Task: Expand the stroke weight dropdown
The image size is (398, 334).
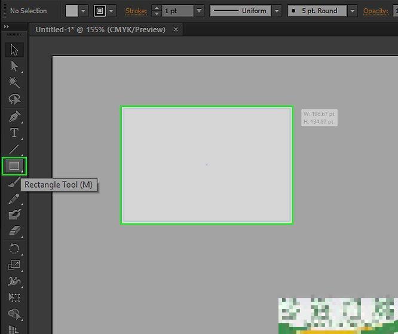Action: 199,11
